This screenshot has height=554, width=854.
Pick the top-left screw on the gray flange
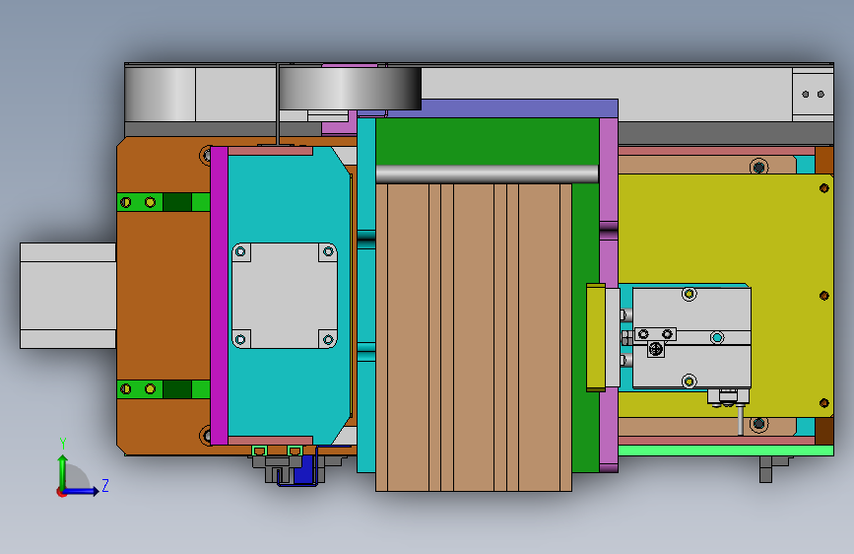(240, 251)
